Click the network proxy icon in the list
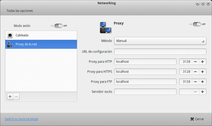This screenshot has width=212, height=126. pyautogui.click(x=10, y=44)
